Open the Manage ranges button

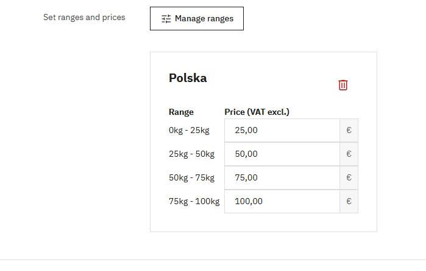[x=197, y=18]
